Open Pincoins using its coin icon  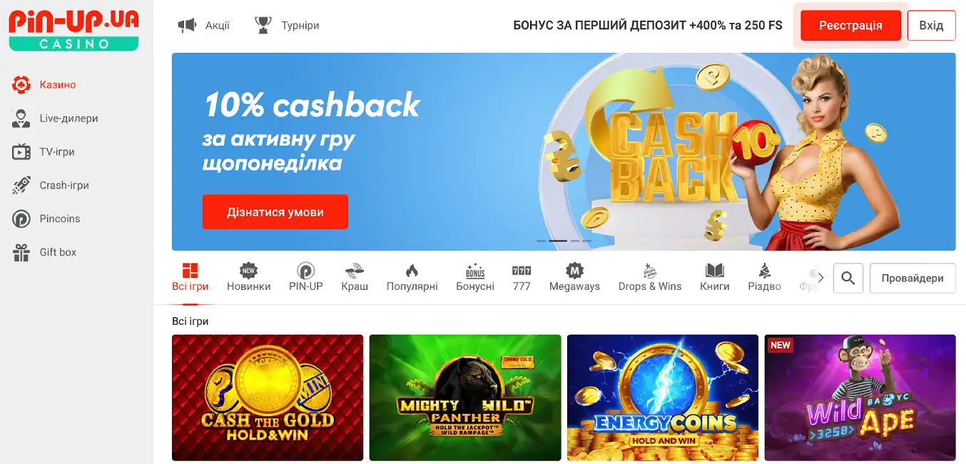[21, 219]
